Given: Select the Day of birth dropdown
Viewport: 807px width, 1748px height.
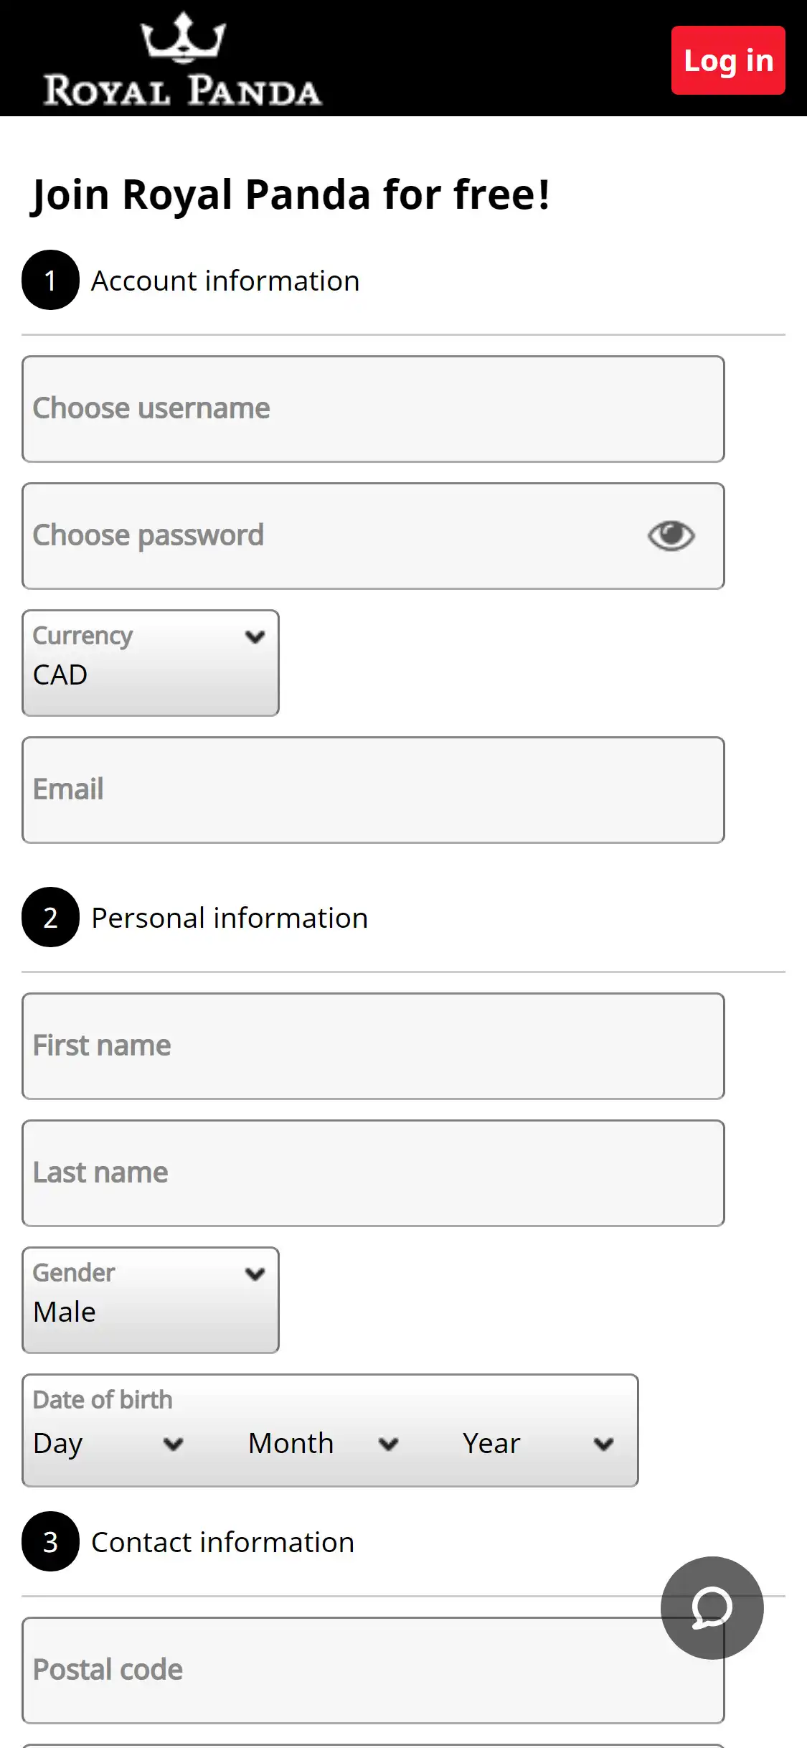Looking at the screenshot, I should 108,1444.
